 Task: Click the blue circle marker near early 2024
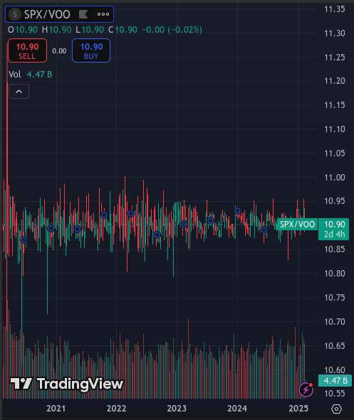click(237, 211)
